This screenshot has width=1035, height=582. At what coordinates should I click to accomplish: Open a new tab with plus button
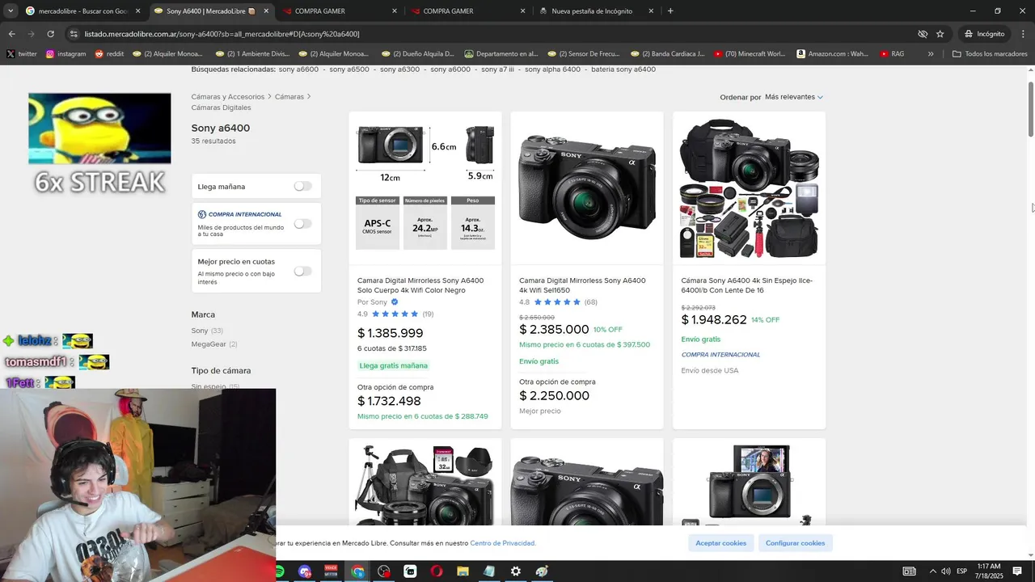click(670, 11)
